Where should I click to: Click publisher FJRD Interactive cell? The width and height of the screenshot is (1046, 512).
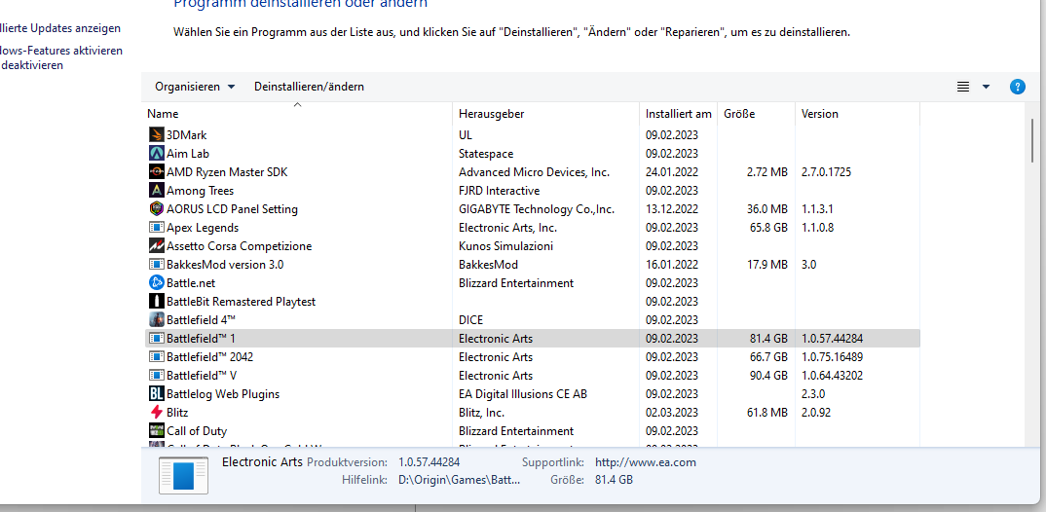point(499,191)
